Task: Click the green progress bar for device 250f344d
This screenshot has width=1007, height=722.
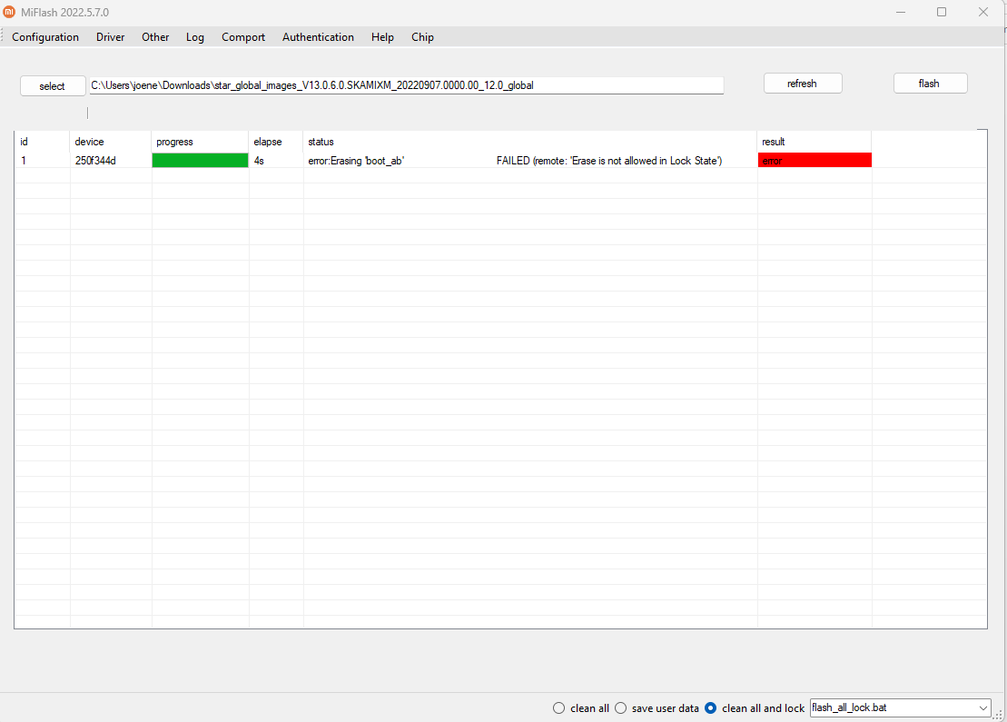Action: 201,161
